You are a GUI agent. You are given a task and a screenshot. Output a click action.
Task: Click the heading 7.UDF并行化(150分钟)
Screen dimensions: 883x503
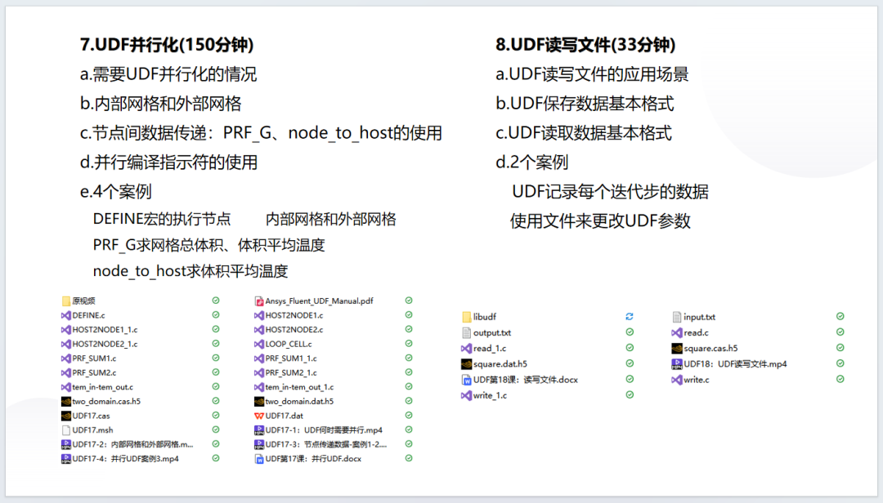tap(167, 44)
